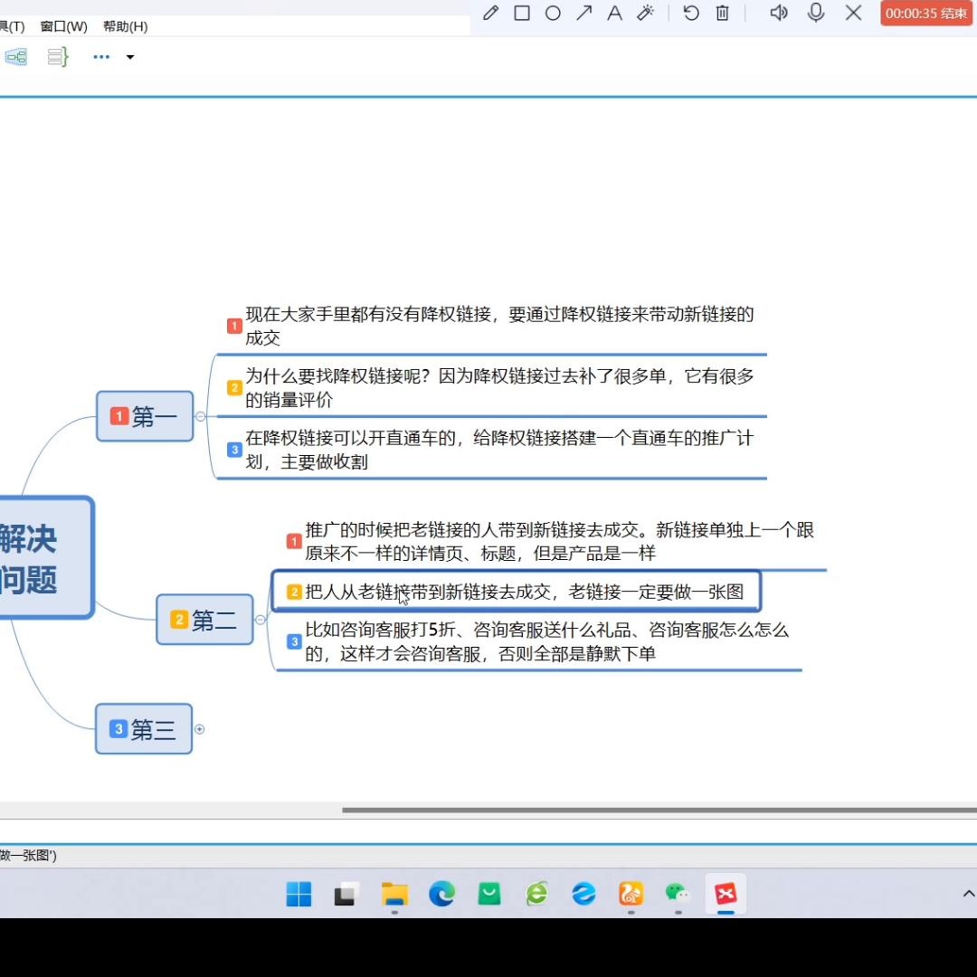Select the pencil drawing tool

click(x=491, y=13)
